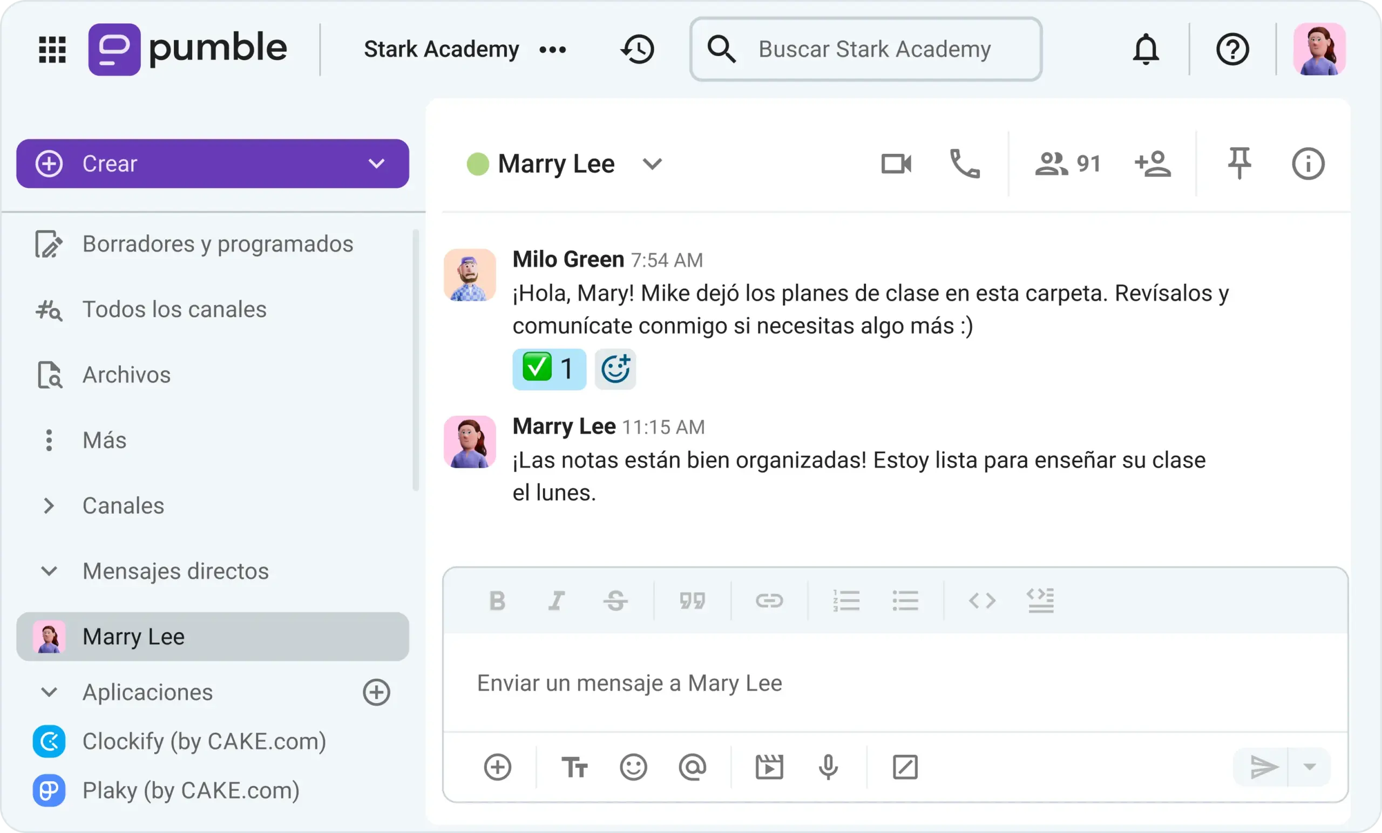Attach a file with composer plus icon
The image size is (1382, 833).
pyautogui.click(x=498, y=767)
